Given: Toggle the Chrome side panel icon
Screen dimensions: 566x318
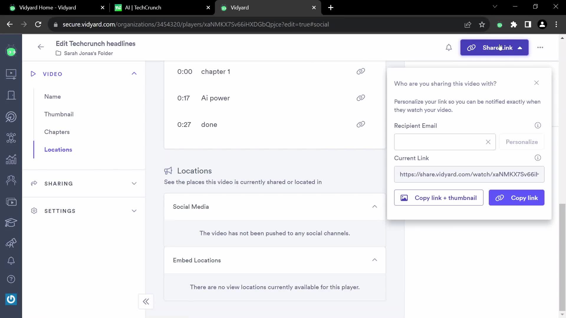Looking at the screenshot, I should 528,24.
